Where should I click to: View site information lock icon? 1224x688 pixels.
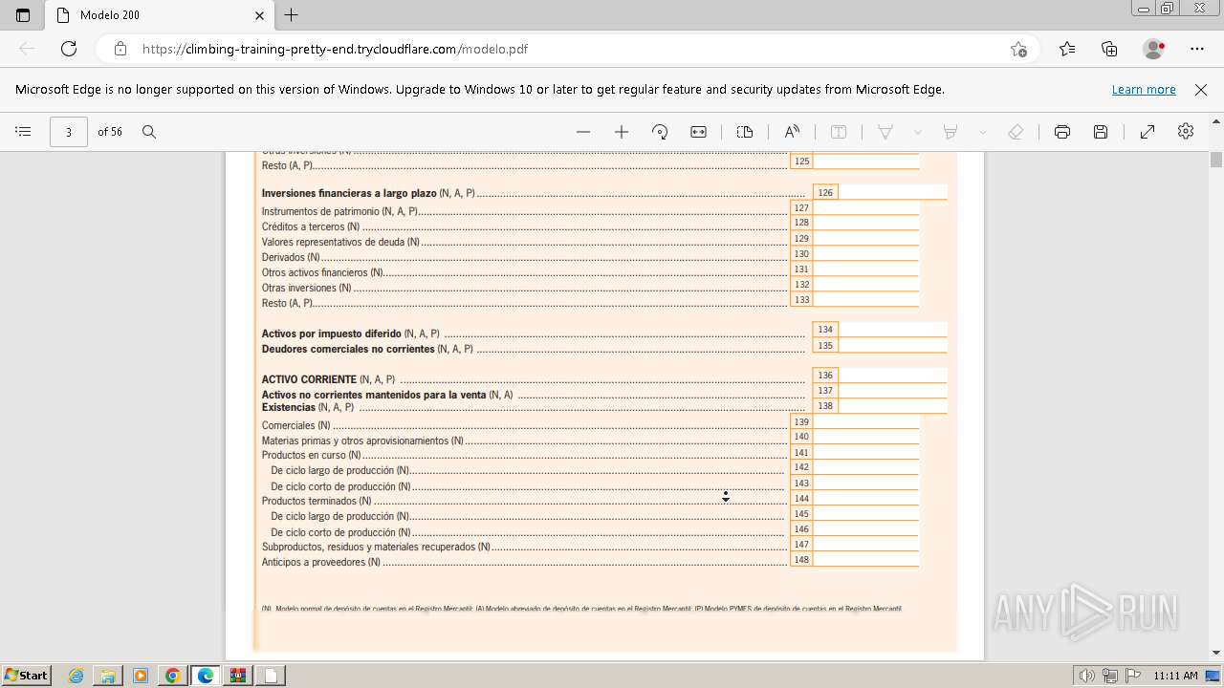[120, 49]
